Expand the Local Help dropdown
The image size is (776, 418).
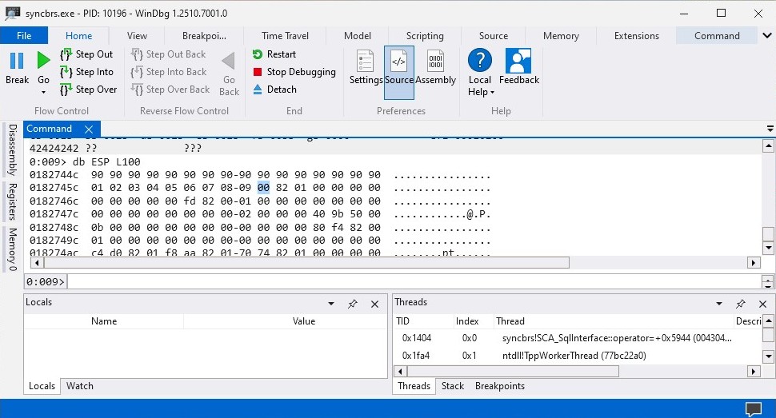(x=480, y=92)
